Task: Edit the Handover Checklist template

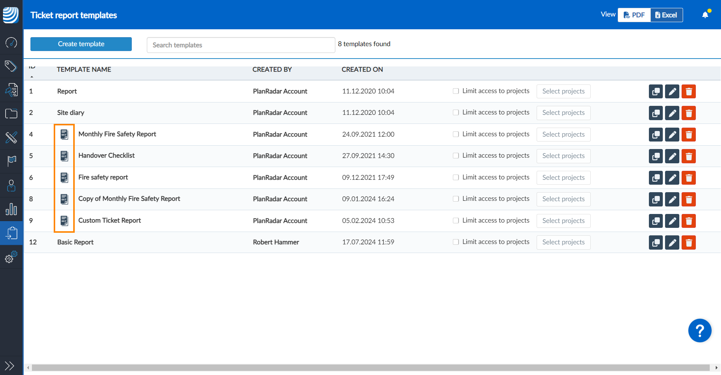Action: 672,156
